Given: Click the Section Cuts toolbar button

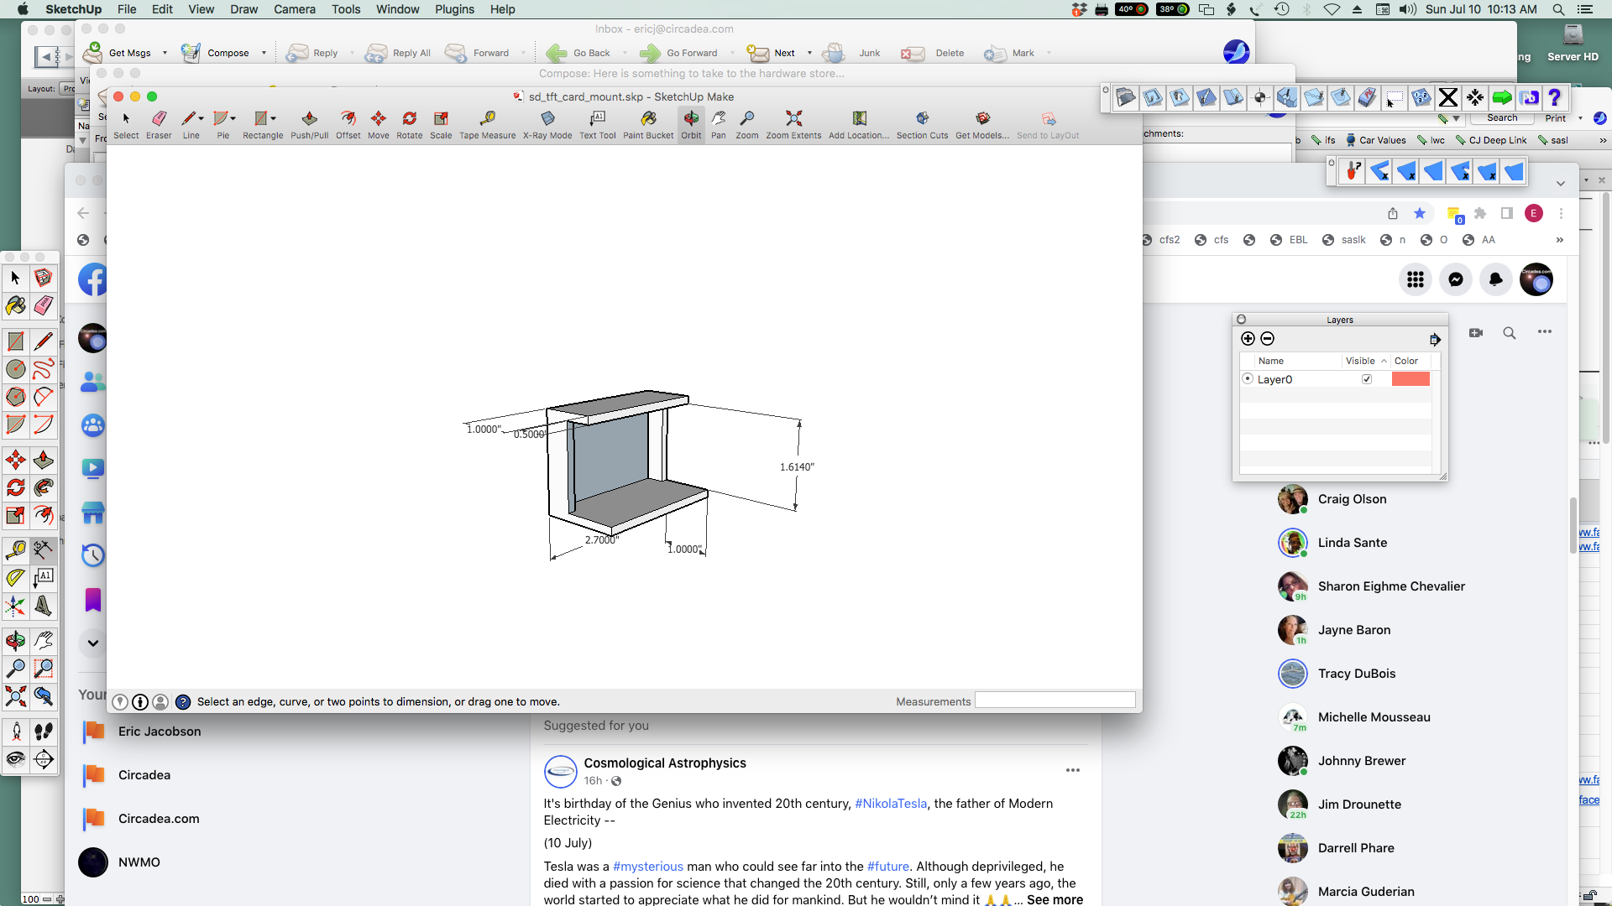Looking at the screenshot, I should point(922,123).
